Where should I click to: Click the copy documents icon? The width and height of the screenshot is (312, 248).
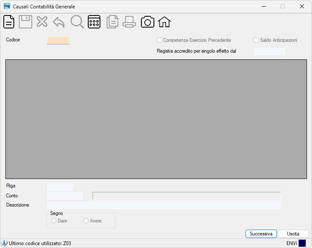113,22
